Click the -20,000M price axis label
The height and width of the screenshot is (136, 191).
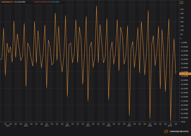[x=184, y=55]
